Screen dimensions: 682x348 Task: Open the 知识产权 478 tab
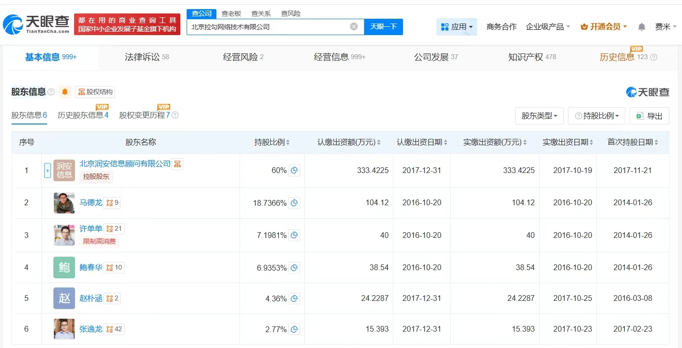pos(532,57)
